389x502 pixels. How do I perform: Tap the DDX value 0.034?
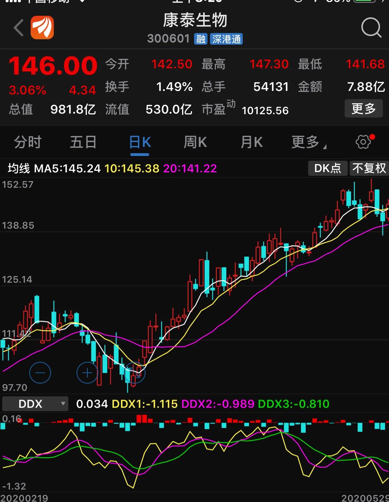[92, 404]
